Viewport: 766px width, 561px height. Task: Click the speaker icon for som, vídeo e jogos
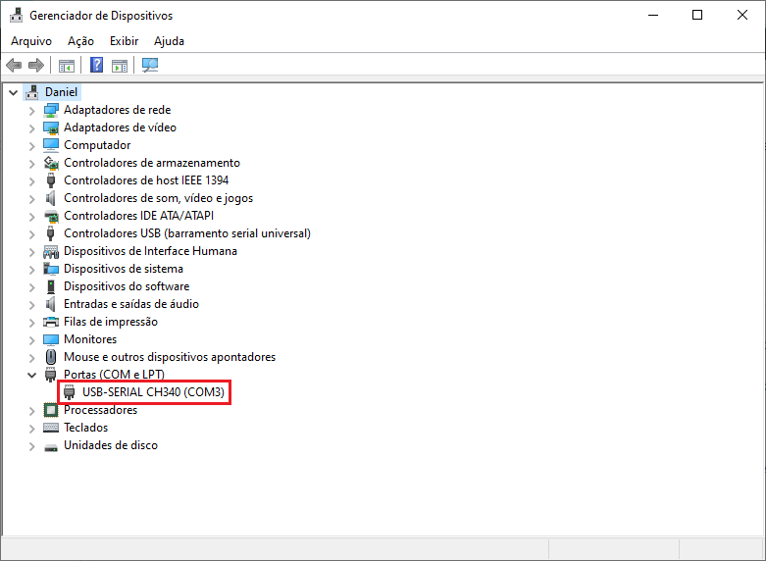point(51,198)
